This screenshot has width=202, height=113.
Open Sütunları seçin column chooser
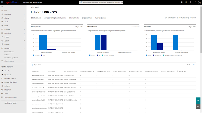(x=182, y=71)
